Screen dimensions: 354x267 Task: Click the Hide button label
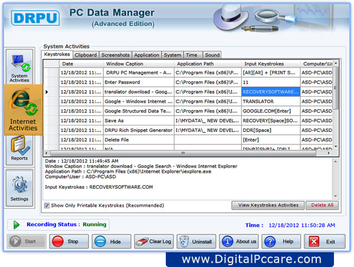coord(116,242)
